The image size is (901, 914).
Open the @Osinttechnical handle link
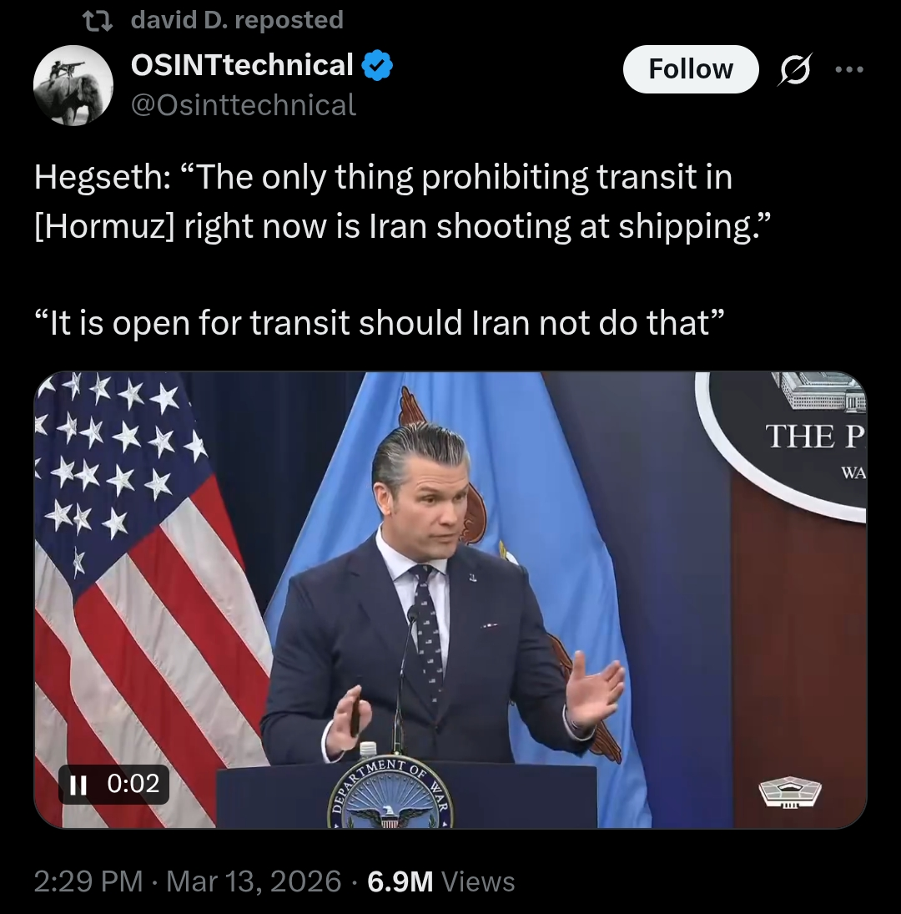244,105
